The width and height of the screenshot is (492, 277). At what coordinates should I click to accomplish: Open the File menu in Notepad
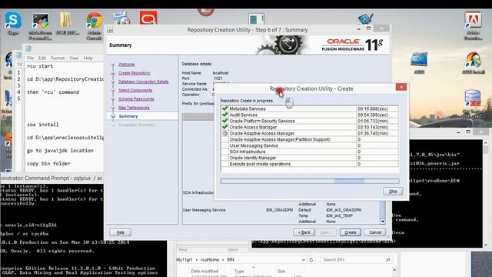[30, 58]
